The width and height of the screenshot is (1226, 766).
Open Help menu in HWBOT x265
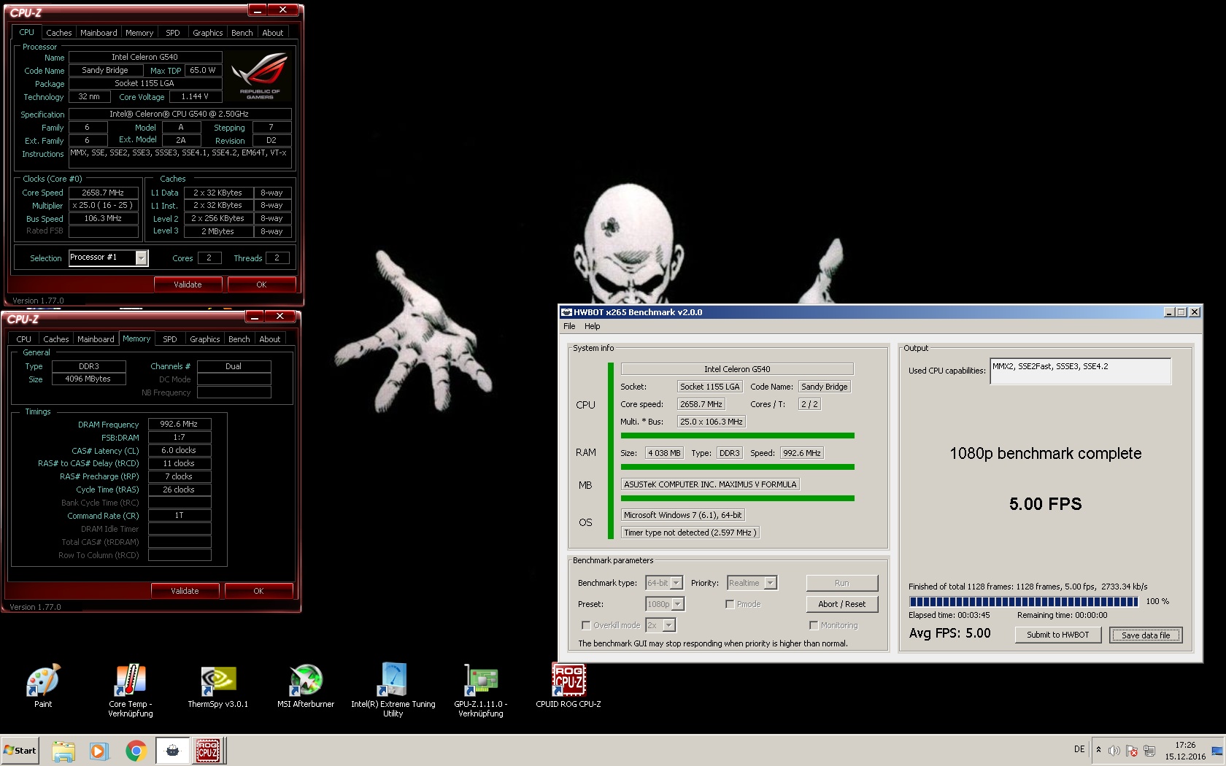[x=593, y=326]
